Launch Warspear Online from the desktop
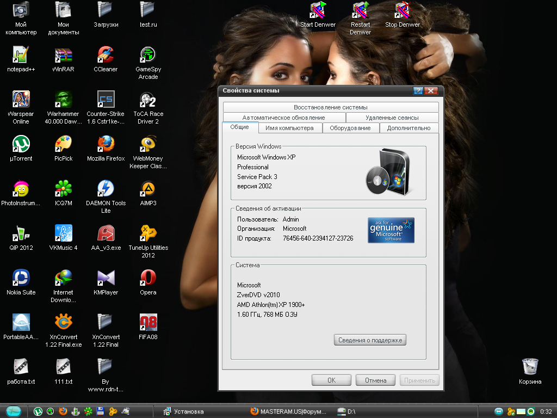The height and width of the screenshot is (418, 557). click(21, 108)
